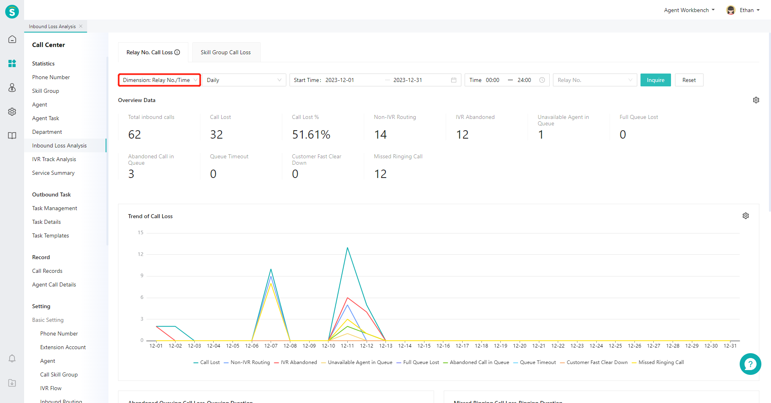
Task: Go to Agent Call Details page
Action: pos(54,284)
